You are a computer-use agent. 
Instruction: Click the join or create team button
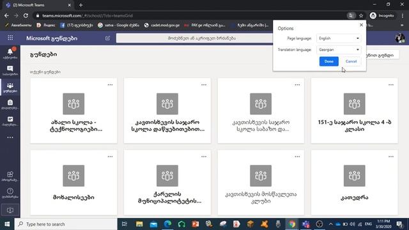click(x=382, y=55)
